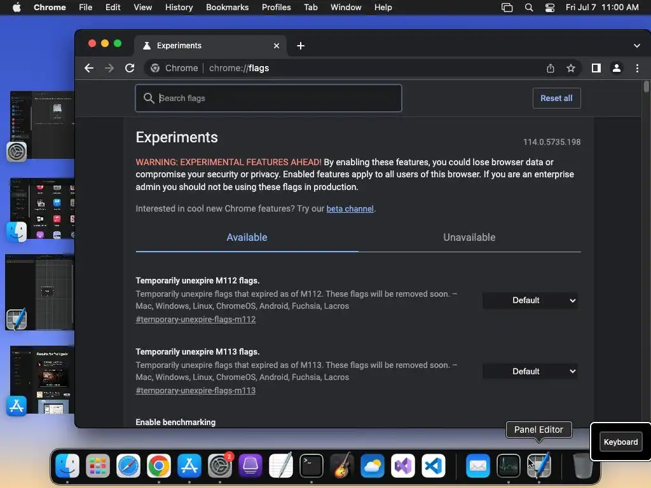Open the File menu
The height and width of the screenshot is (488, 651).
pos(86,8)
